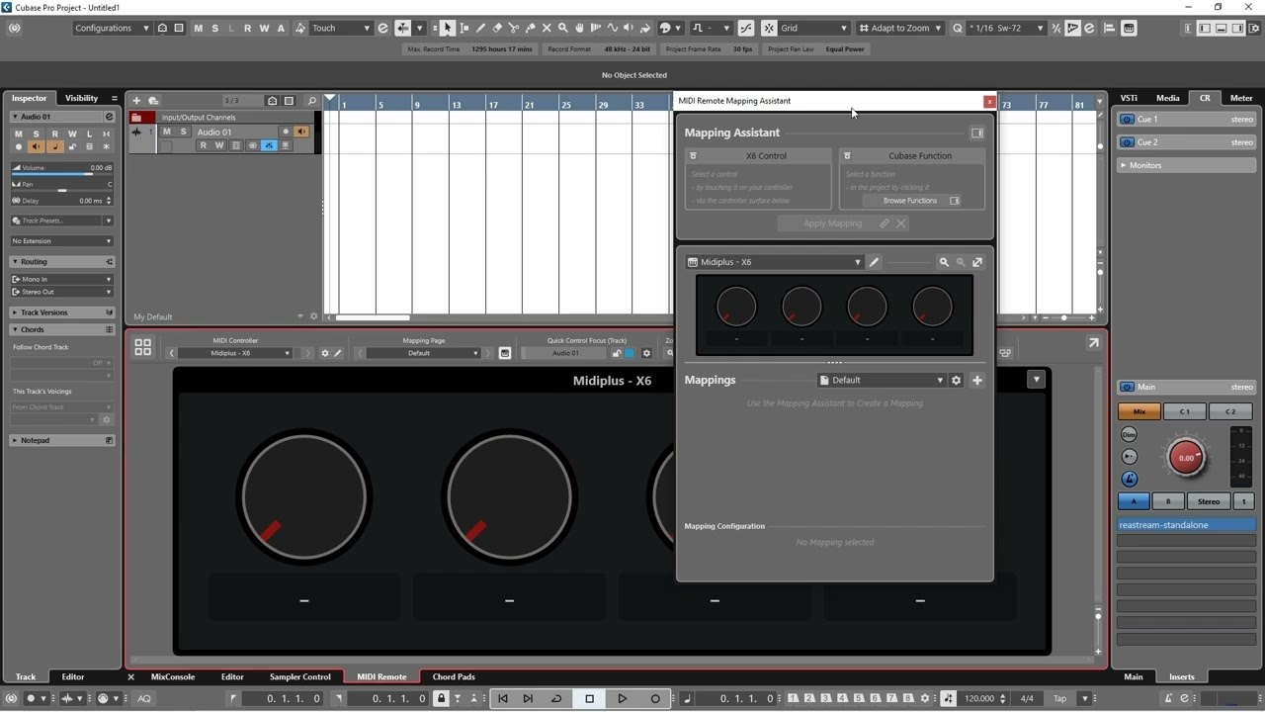Select the Draw pencil tool
1265x712 pixels.
[480, 28]
